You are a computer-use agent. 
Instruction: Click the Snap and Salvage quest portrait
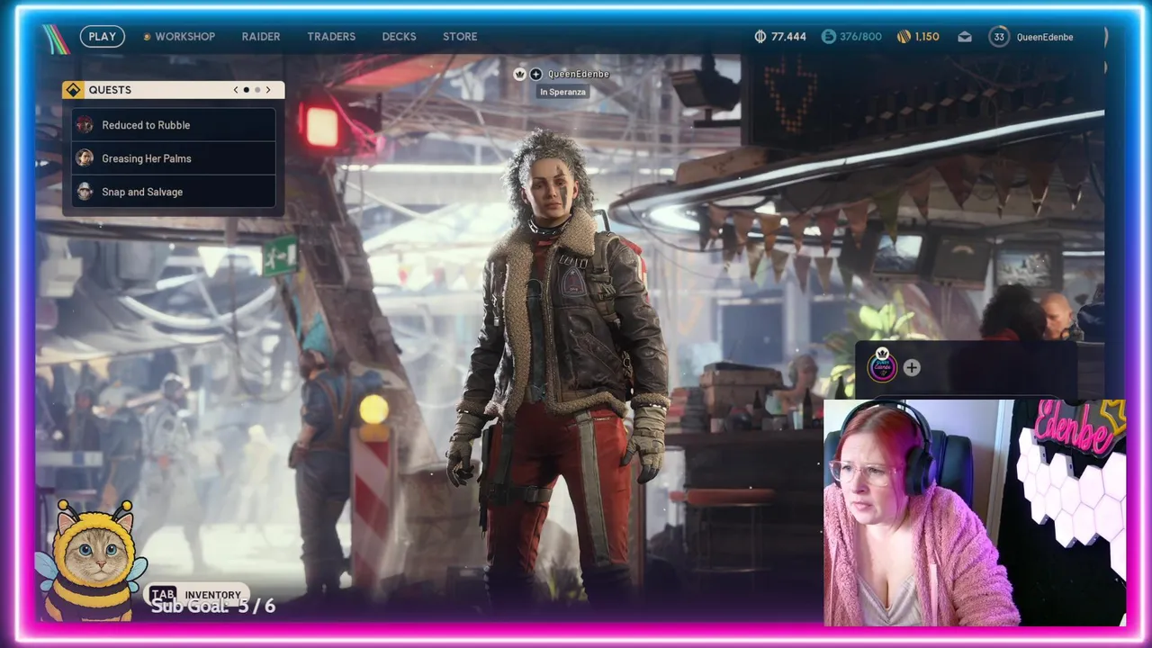pyautogui.click(x=85, y=192)
